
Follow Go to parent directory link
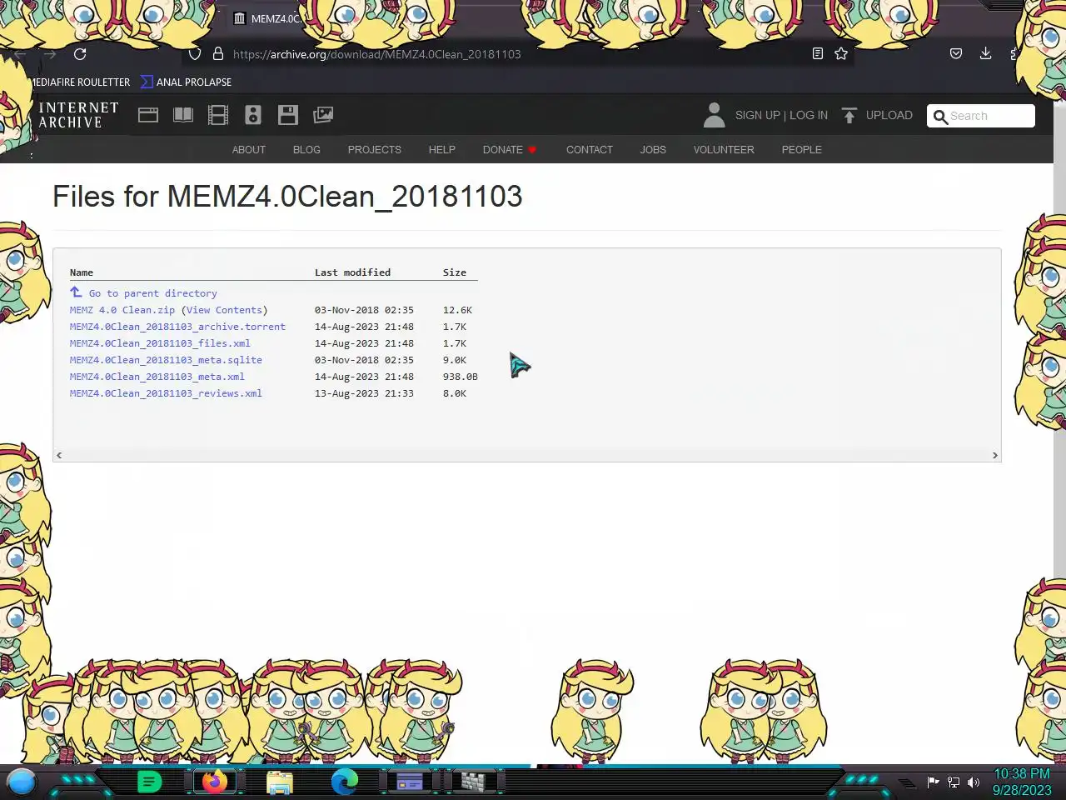153,293
